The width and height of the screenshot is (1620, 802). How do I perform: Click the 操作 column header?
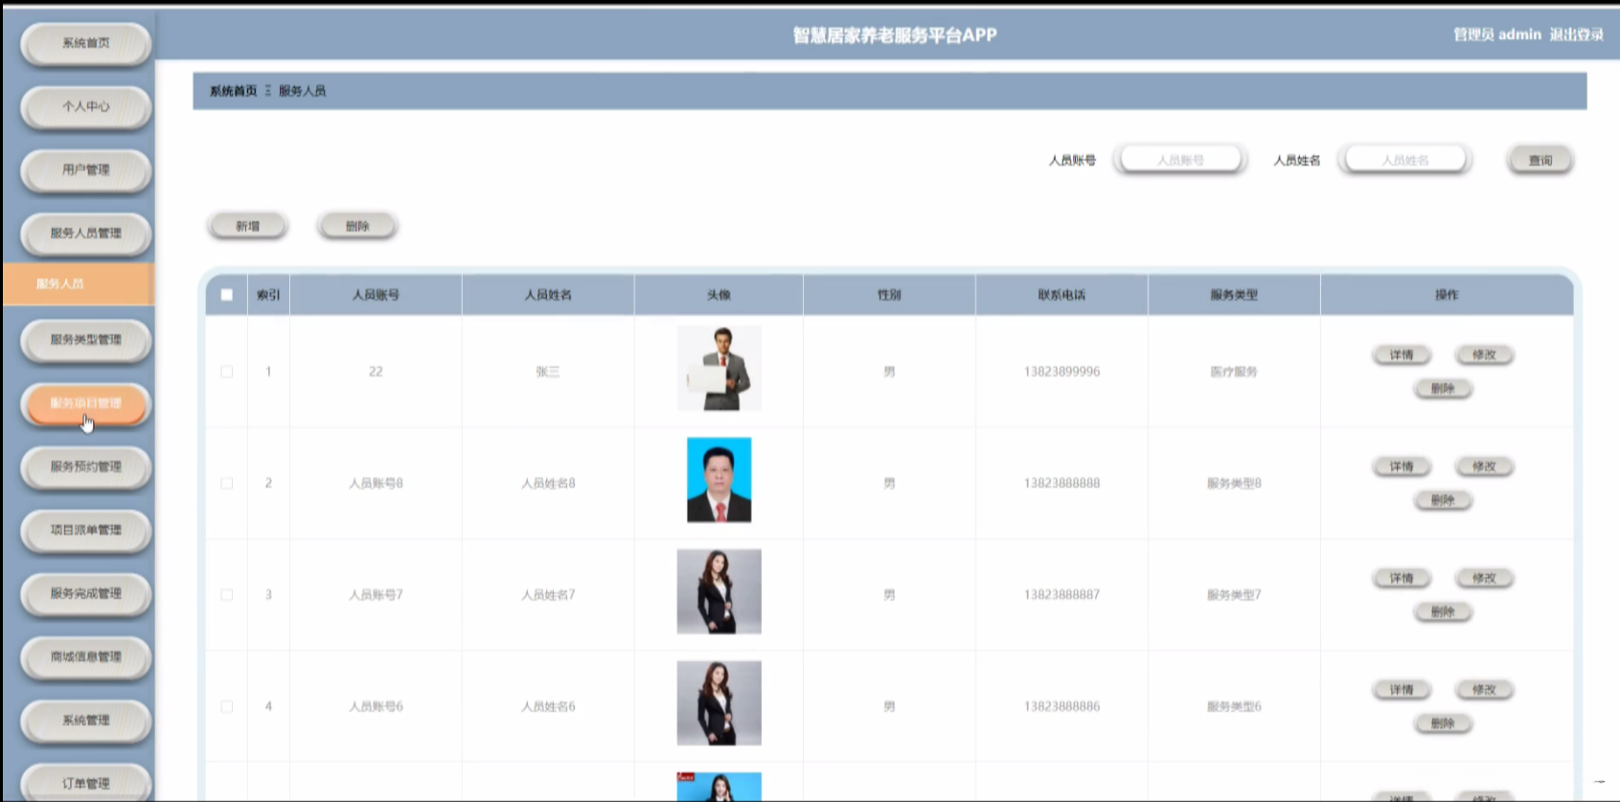1447,295
